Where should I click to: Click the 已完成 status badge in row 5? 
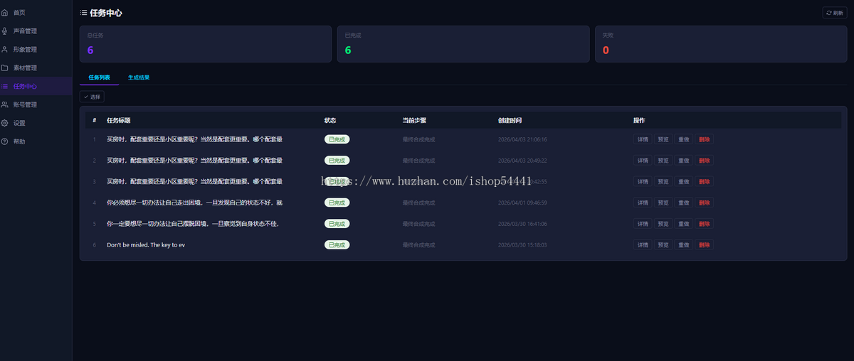337,224
